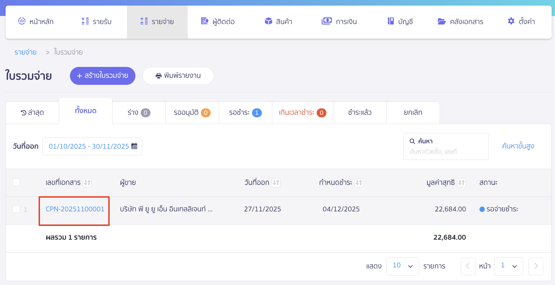Sort by due date column arrows
This screenshot has height=285, width=555.
tap(359, 183)
